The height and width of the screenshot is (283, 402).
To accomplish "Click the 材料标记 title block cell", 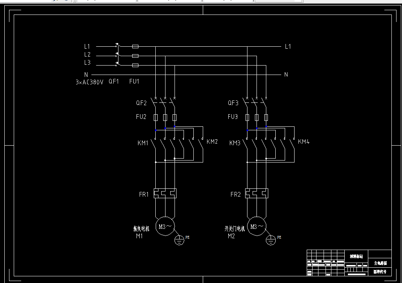I will click(357, 256).
